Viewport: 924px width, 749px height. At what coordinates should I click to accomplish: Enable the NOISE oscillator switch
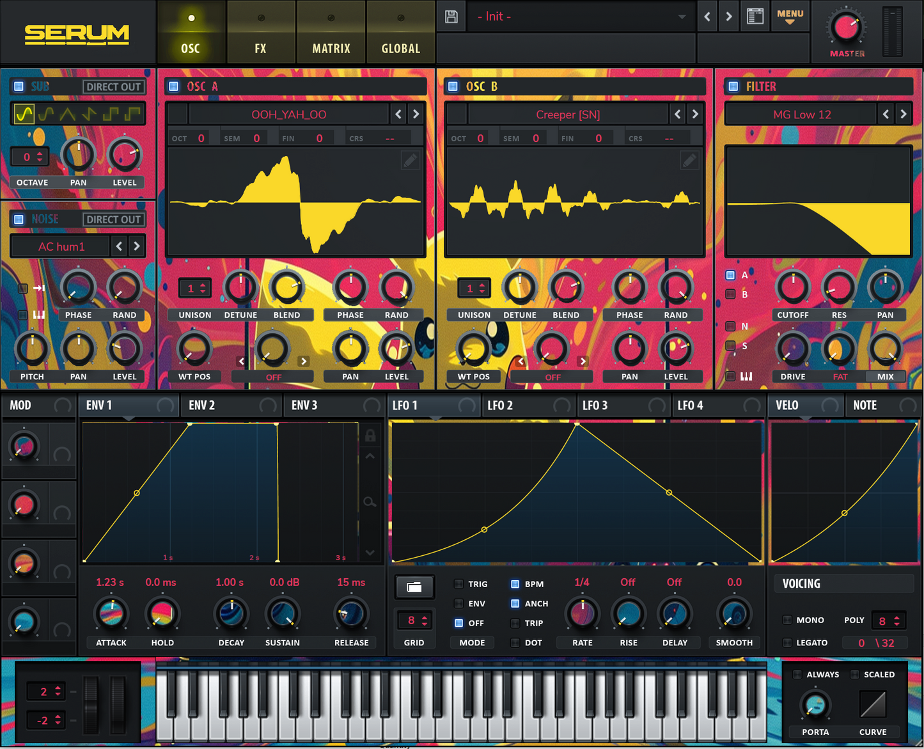coord(19,219)
